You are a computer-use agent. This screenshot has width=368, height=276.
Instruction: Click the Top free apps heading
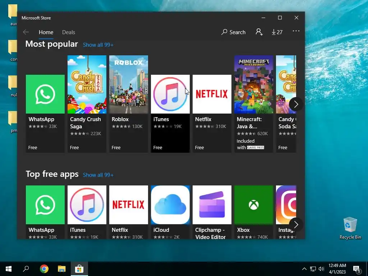tap(52, 174)
